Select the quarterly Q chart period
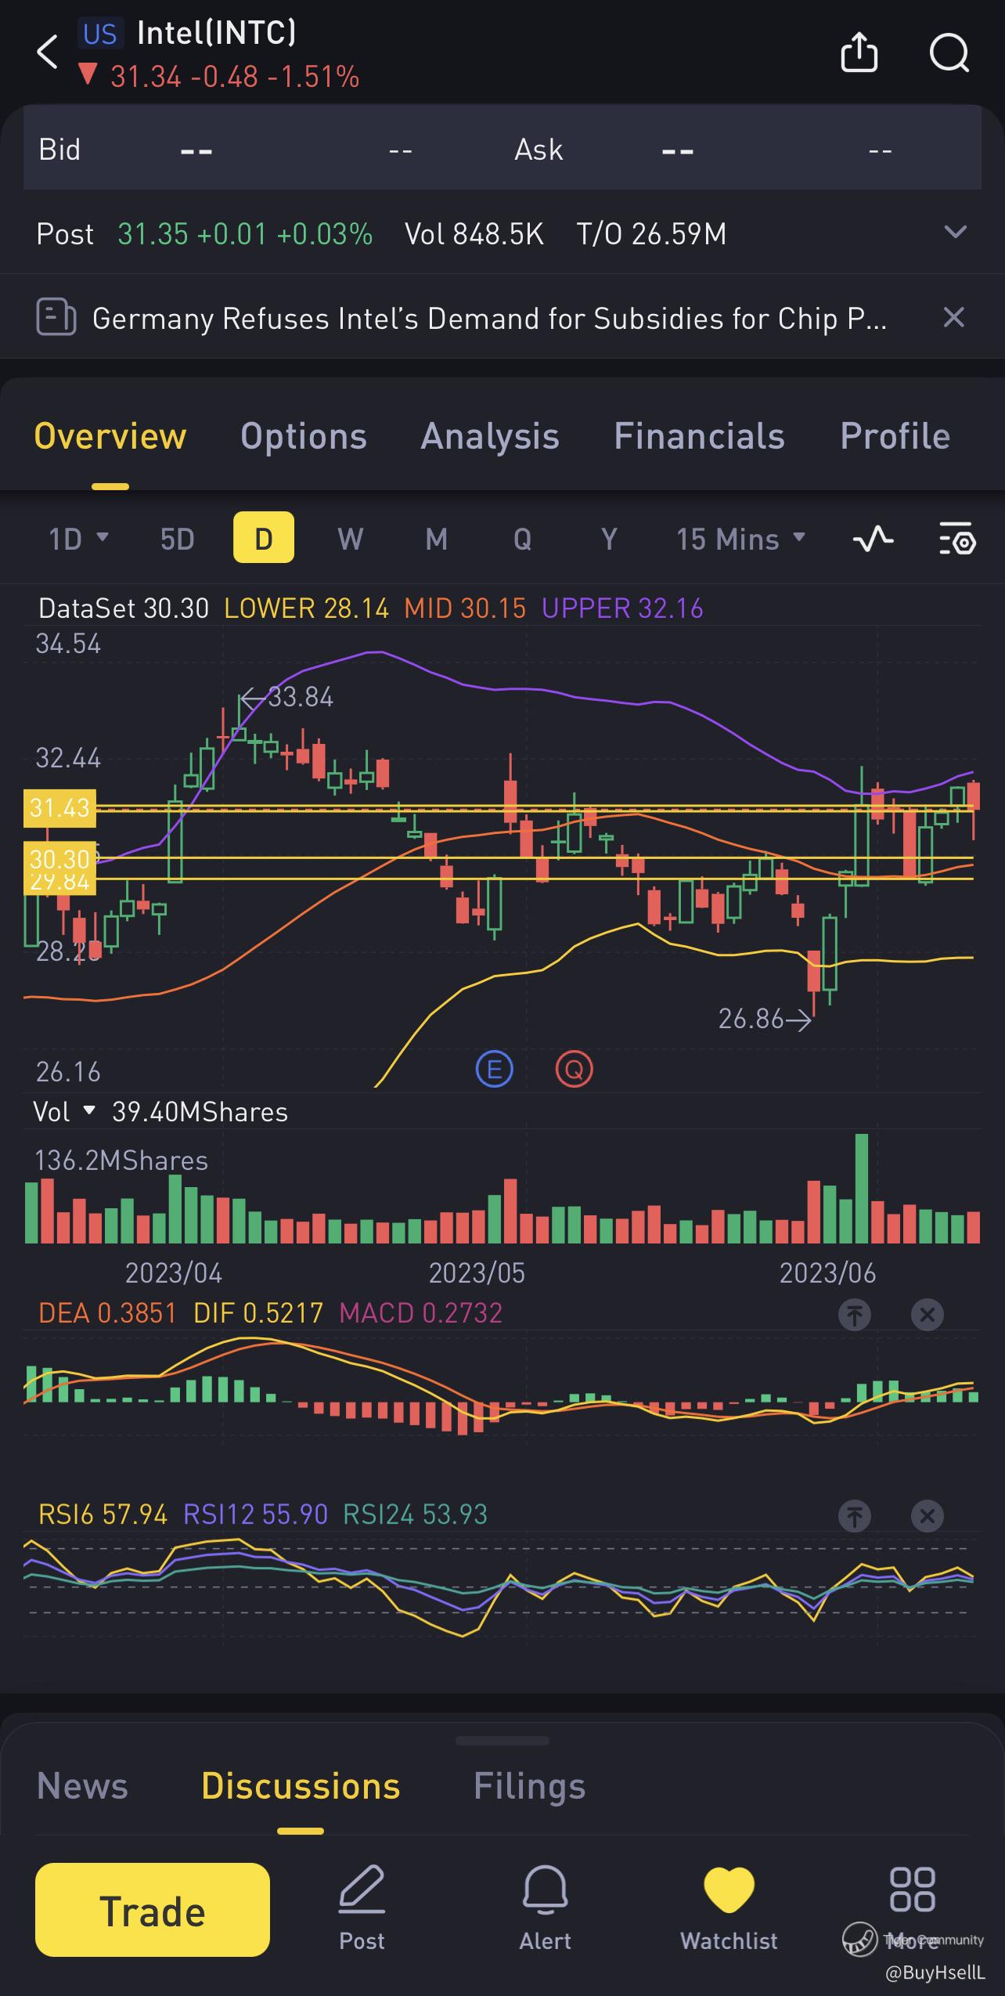This screenshot has height=1996, width=1005. click(x=522, y=539)
